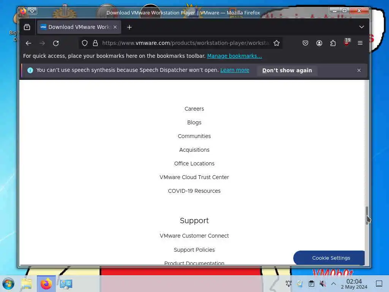The height and width of the screenshot is (292, 389).
Task: Expand the hidden tray icons arrow
Action: click(x=334, y=284)
